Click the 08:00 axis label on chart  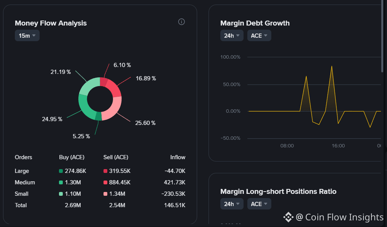[287, 146]
